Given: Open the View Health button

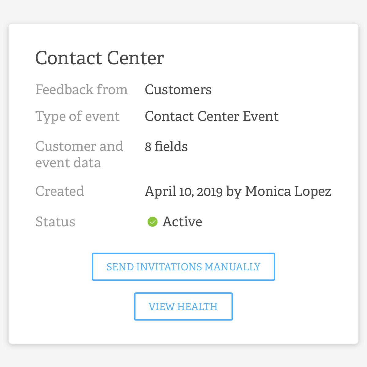Looking at the screenshot, I should point(183,306).
